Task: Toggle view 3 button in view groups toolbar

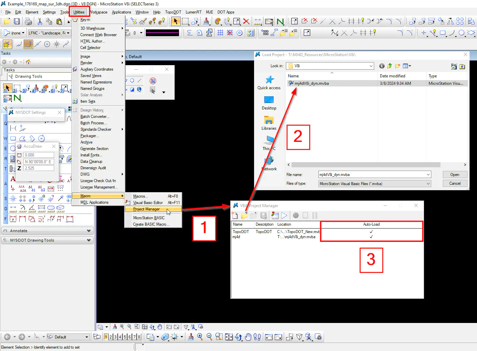Action: [115, 337]
